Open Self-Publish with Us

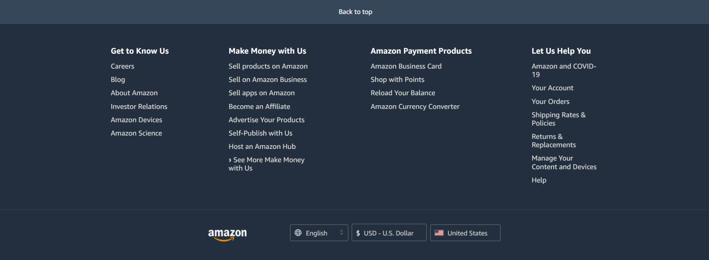260,133
